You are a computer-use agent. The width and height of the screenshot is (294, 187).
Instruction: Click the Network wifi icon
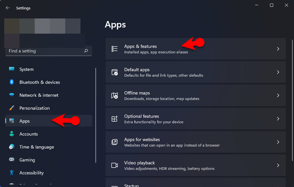click(x=12, y=95)
